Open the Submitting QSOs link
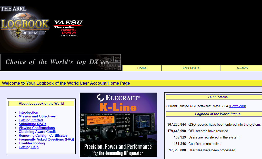Screen dimensions: 262x159 tap(33, 124)
